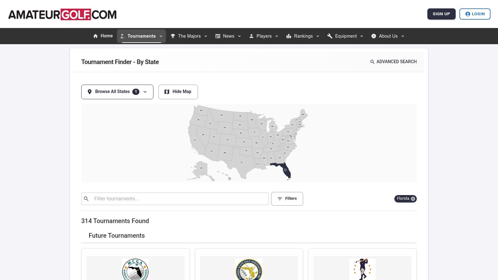The width and height of the screenshot is (498, 280).
Task: Open the News menu
Action: (228, 36)
